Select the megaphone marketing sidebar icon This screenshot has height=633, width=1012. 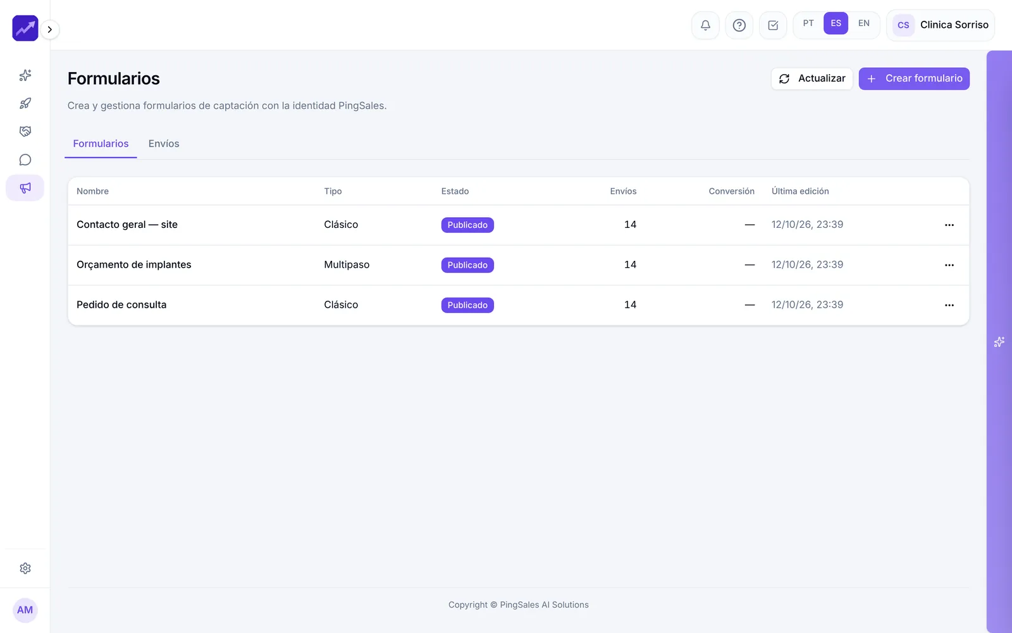click(25, 188)
